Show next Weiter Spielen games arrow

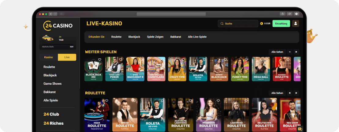296,52
